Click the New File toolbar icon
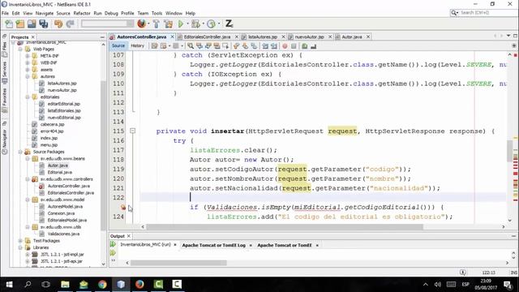The image size is (519, 292). coord(9,24)
